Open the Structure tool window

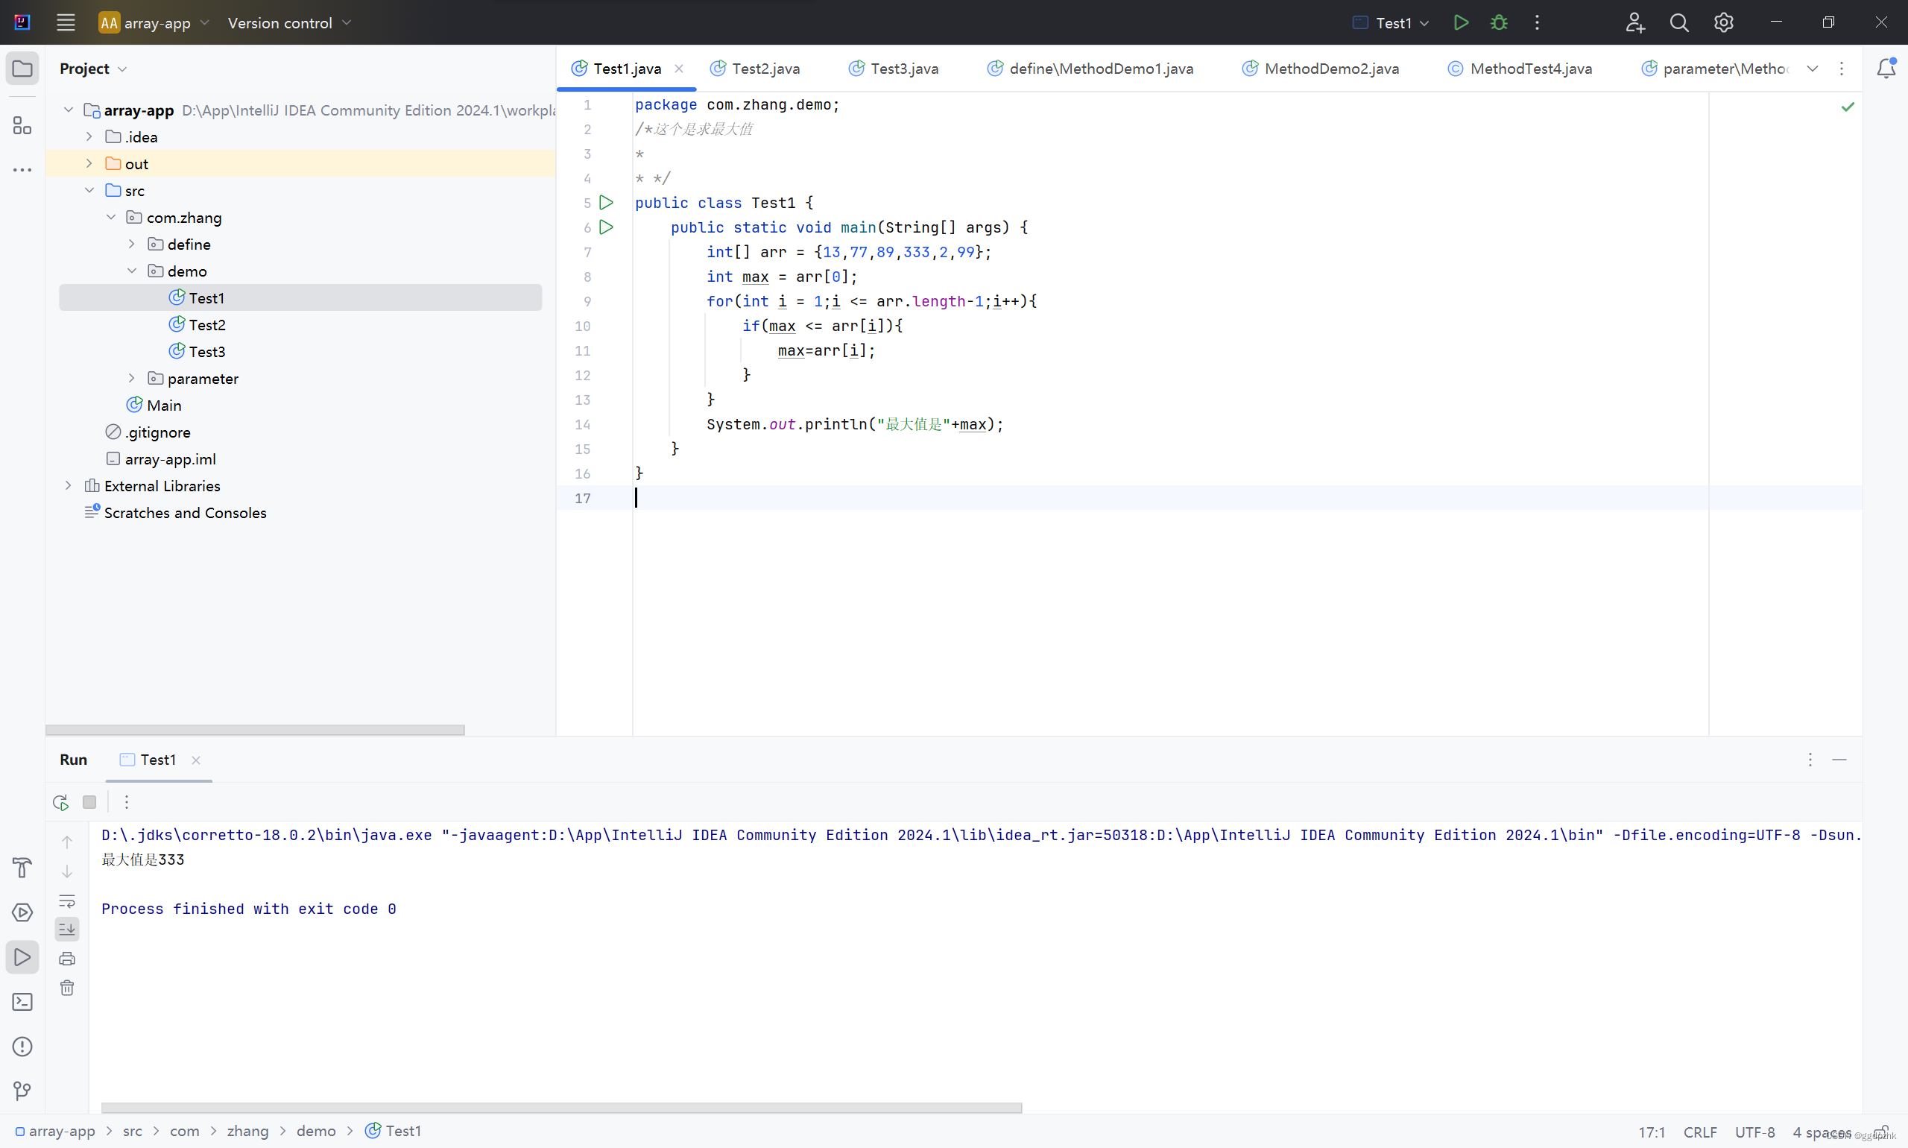[22, 125]
